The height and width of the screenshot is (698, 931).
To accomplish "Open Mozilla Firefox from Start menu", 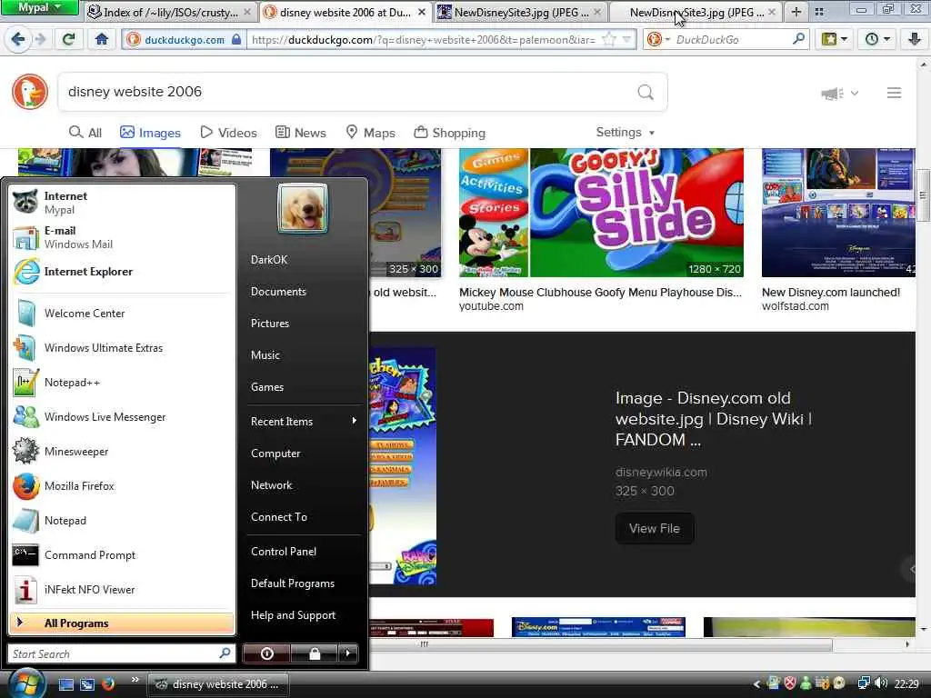I will tap(122, 486).
